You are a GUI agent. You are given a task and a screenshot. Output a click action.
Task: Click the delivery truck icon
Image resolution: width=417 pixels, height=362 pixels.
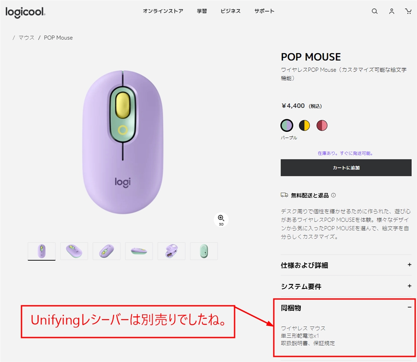tap(284, 195)
